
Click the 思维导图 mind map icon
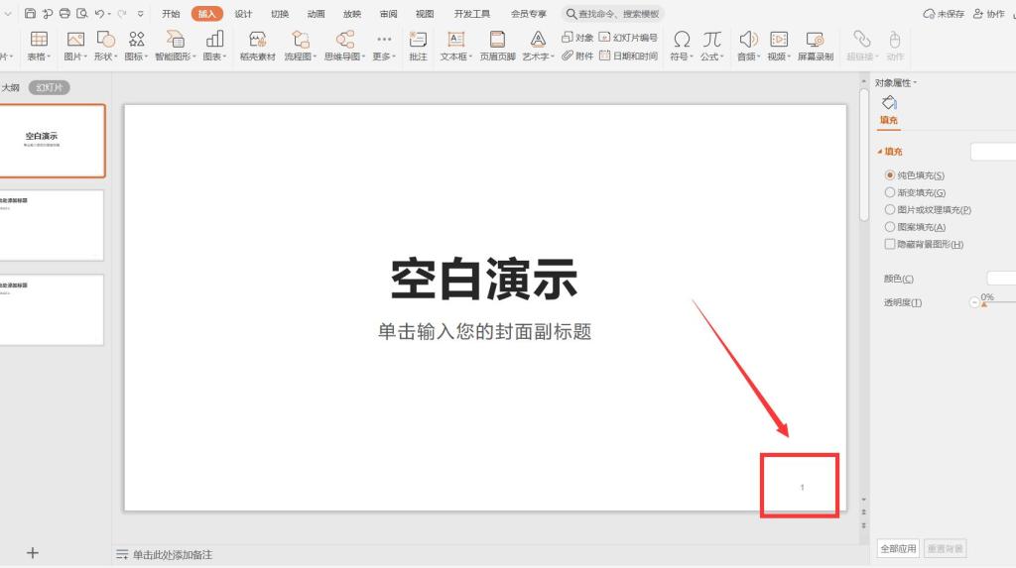coord(344,40)
